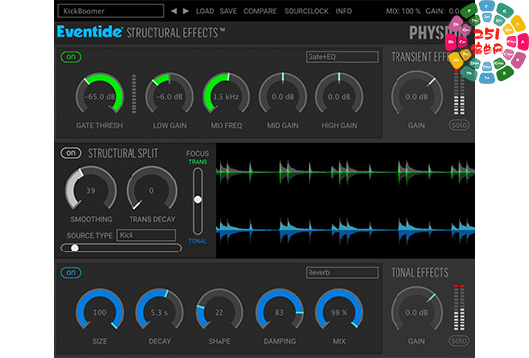Click the TONAL label below Focus slider
Image resolution: width=529 pixels, height=358 pixels.
click(198, 241)
